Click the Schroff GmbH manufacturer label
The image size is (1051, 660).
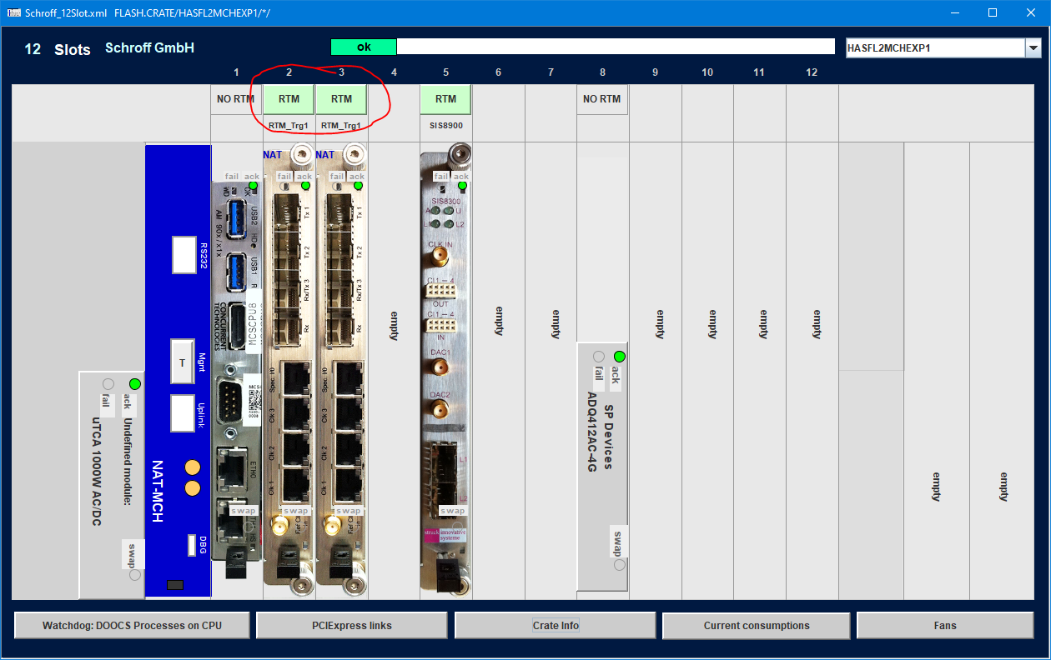point(149,48)
